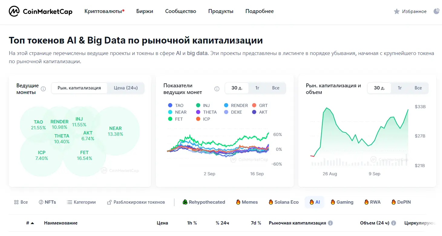The height and width of the screenshot is (236, 442).
Task: Toggle the FET green legend swatch
Action: point(170,119)
